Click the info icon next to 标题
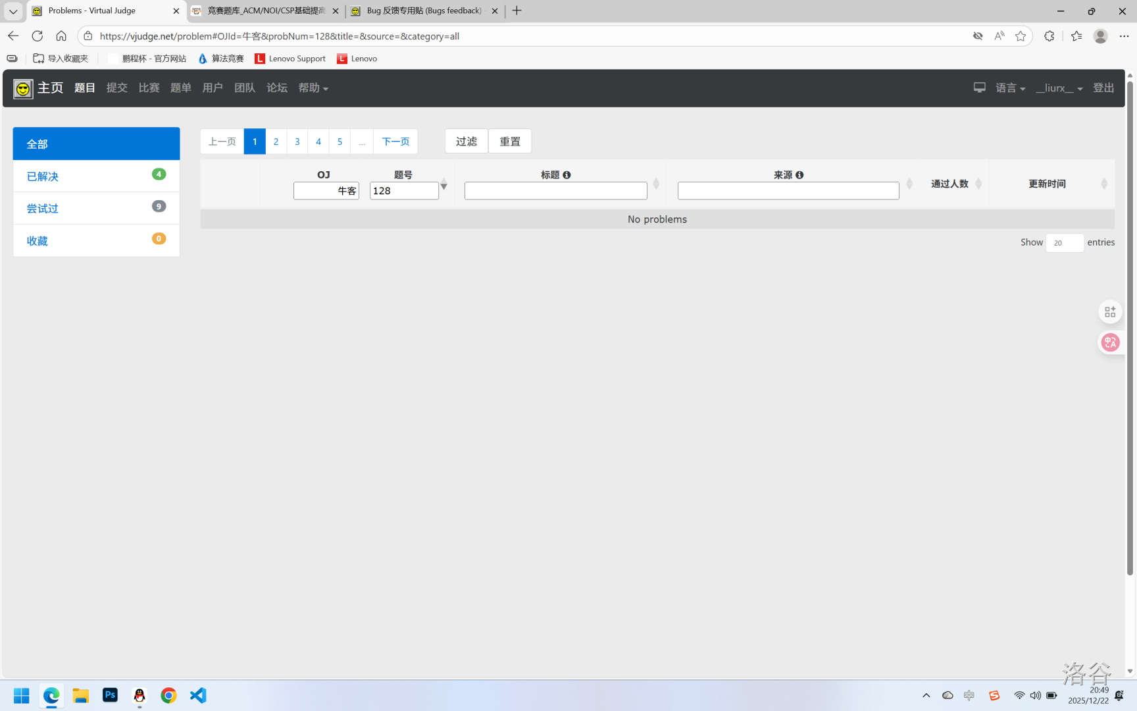Screen dimensions: 1137x711 [567, 175]
